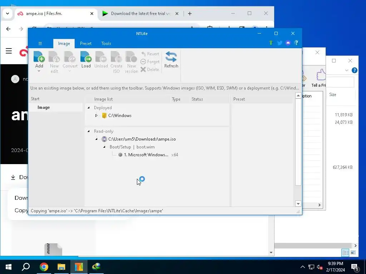
Task: Go forward in Chrome
Action: pos(21,29)
